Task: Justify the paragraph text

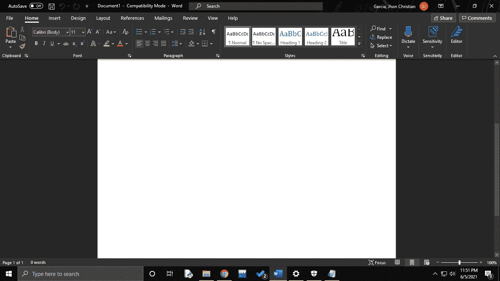Action: 164,44
